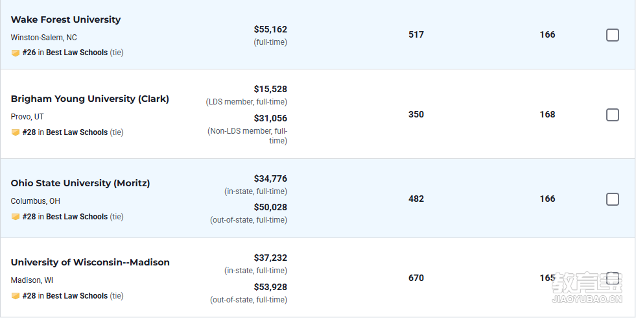The width and height of the screenshot is (636, 318).
Task: Click Best Law Schools link under Wisconsin--Madison
Action: coord(77,296)
